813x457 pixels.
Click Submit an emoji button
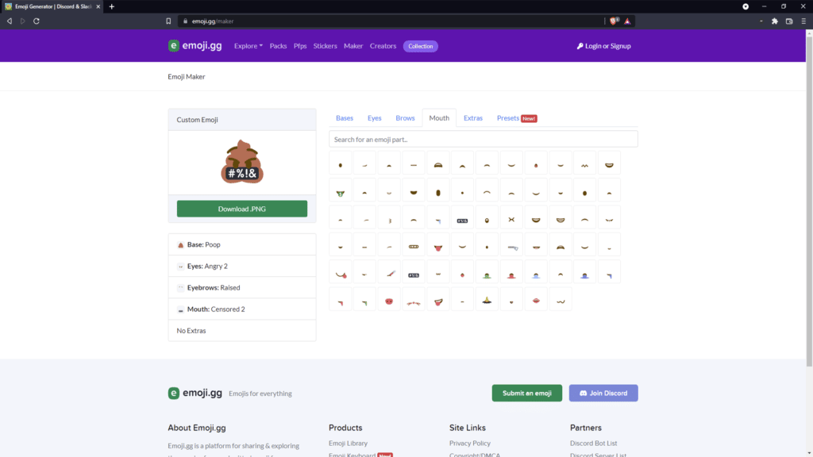(x=527, y=393)
